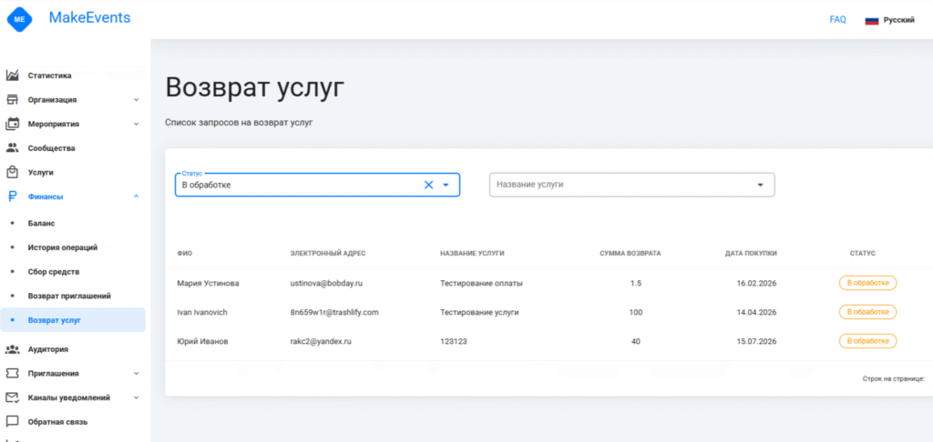Click the Электронный адрес column header

328,254
